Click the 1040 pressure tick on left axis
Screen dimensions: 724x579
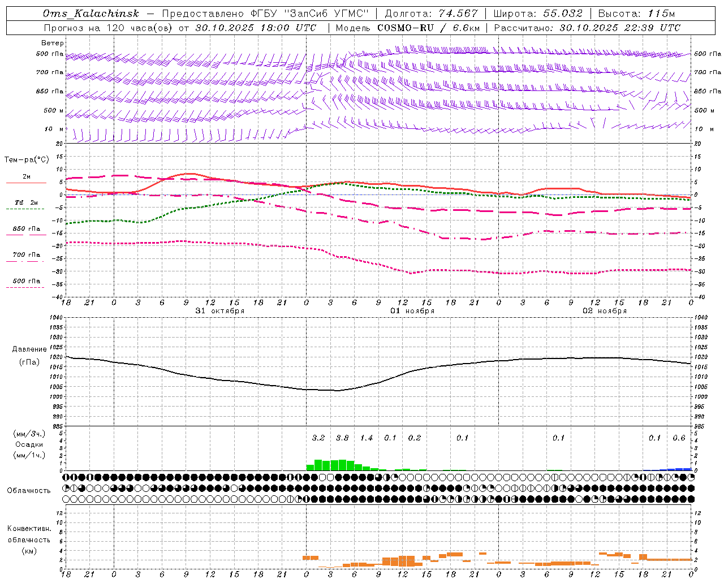point(55,318)
